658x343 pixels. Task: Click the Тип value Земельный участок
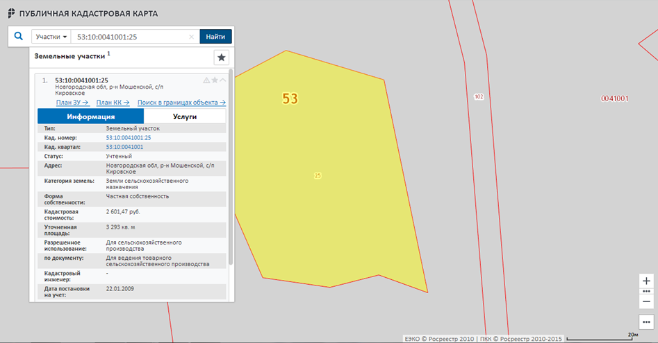pos(133,128)
